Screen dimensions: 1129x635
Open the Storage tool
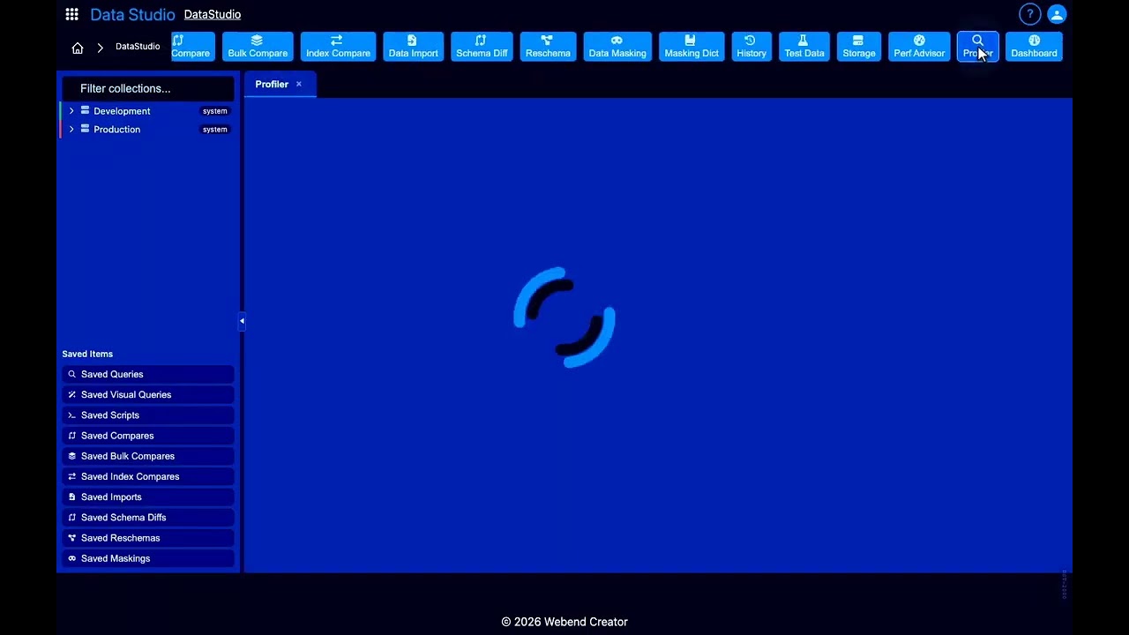[x=859, y=47]
